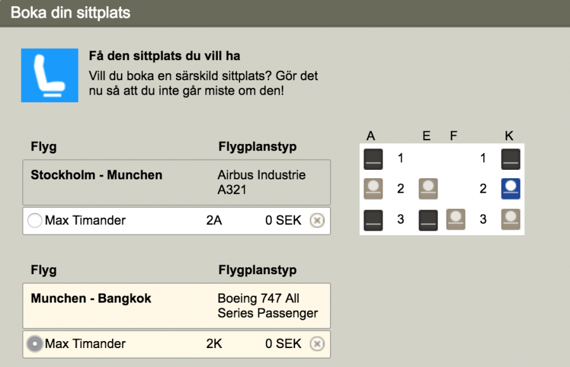Choose available seat 2A in seat map
Image resolution: width=570 pixels, height=367 pixels.
[x=373, y=189]
